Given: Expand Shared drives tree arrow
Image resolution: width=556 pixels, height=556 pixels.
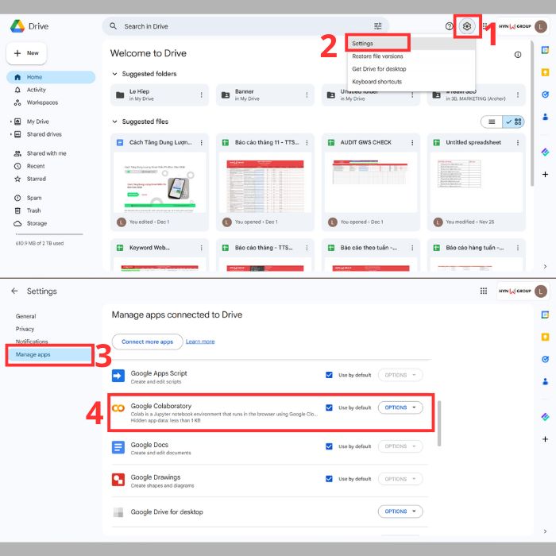Looking at the screenshot, I should tap(10, 134).
